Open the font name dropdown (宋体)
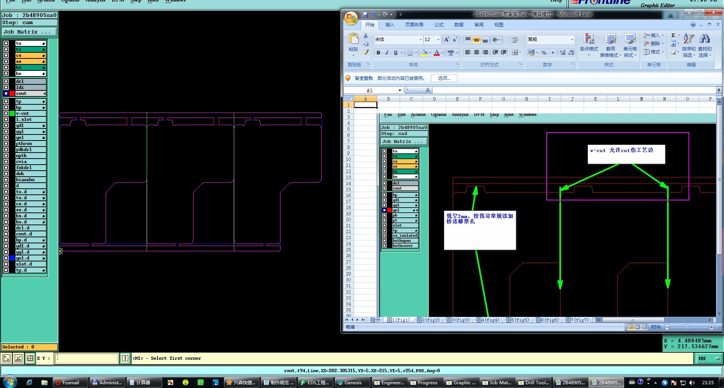The image size is (724, 388). [420, 40]
